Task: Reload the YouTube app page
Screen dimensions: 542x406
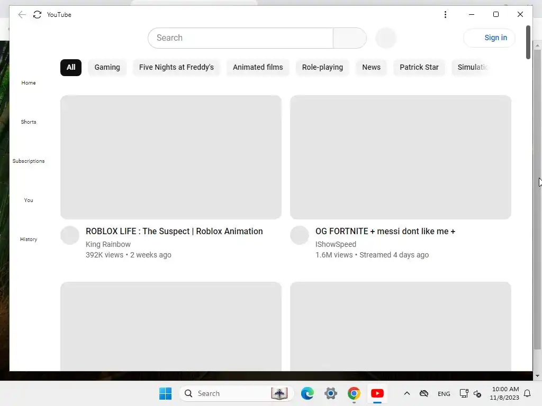Action: [x=38, y=14]
